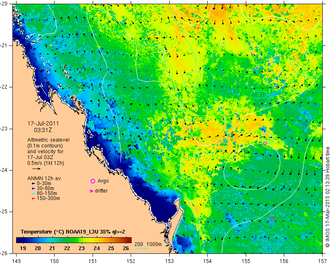Screen dimensions: 331x265
Task: Click the magenta Argo circle in the legend
Action: point(93,181)
